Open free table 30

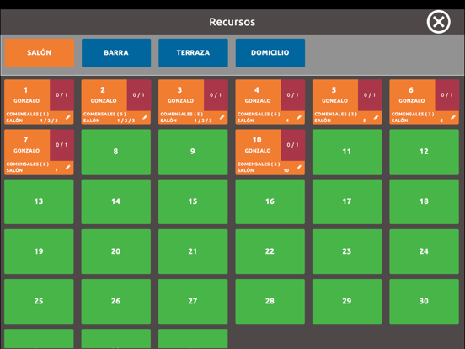[424, 301]
